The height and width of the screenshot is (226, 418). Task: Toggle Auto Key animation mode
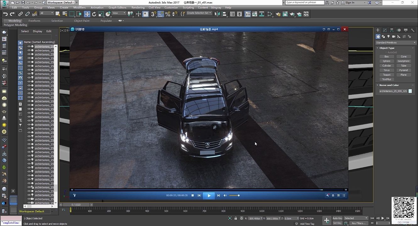tap(337, 218)
